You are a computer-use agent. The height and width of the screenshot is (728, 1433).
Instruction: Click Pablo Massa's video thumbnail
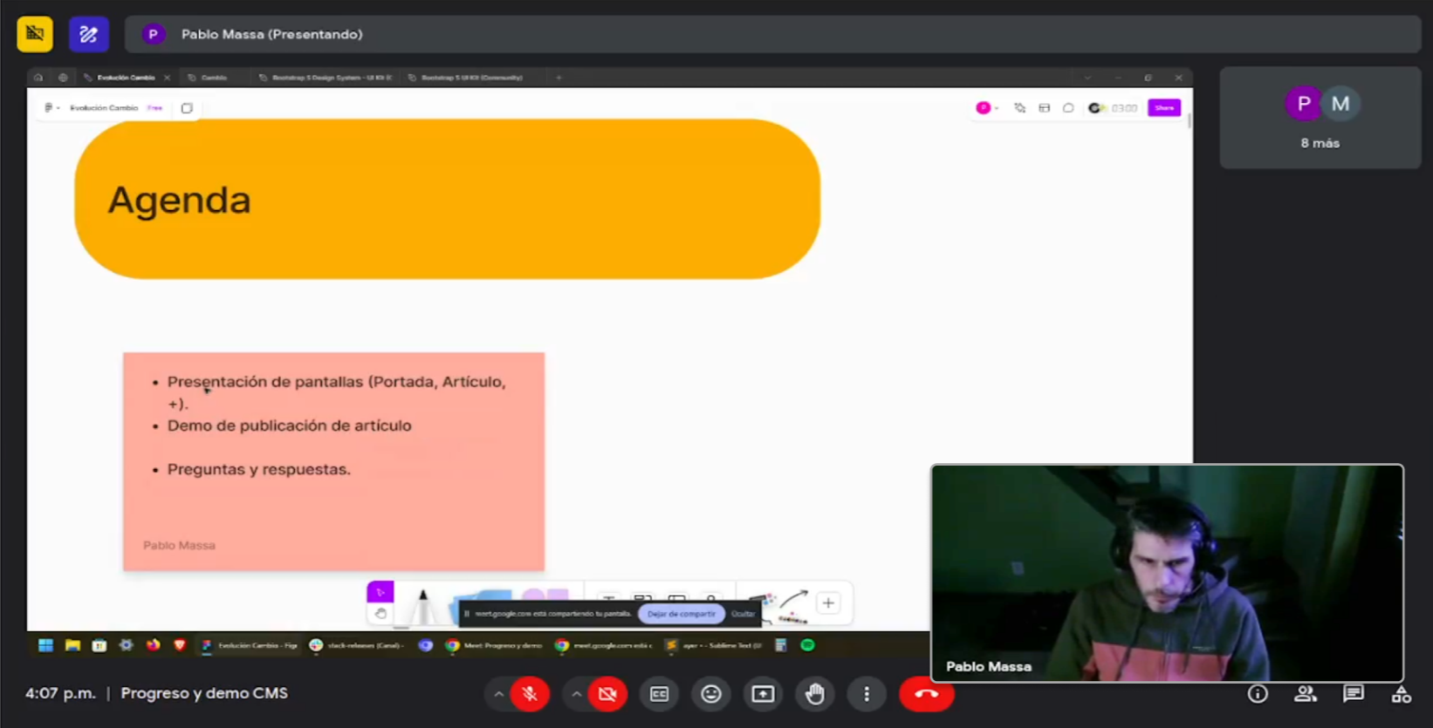1167,573
